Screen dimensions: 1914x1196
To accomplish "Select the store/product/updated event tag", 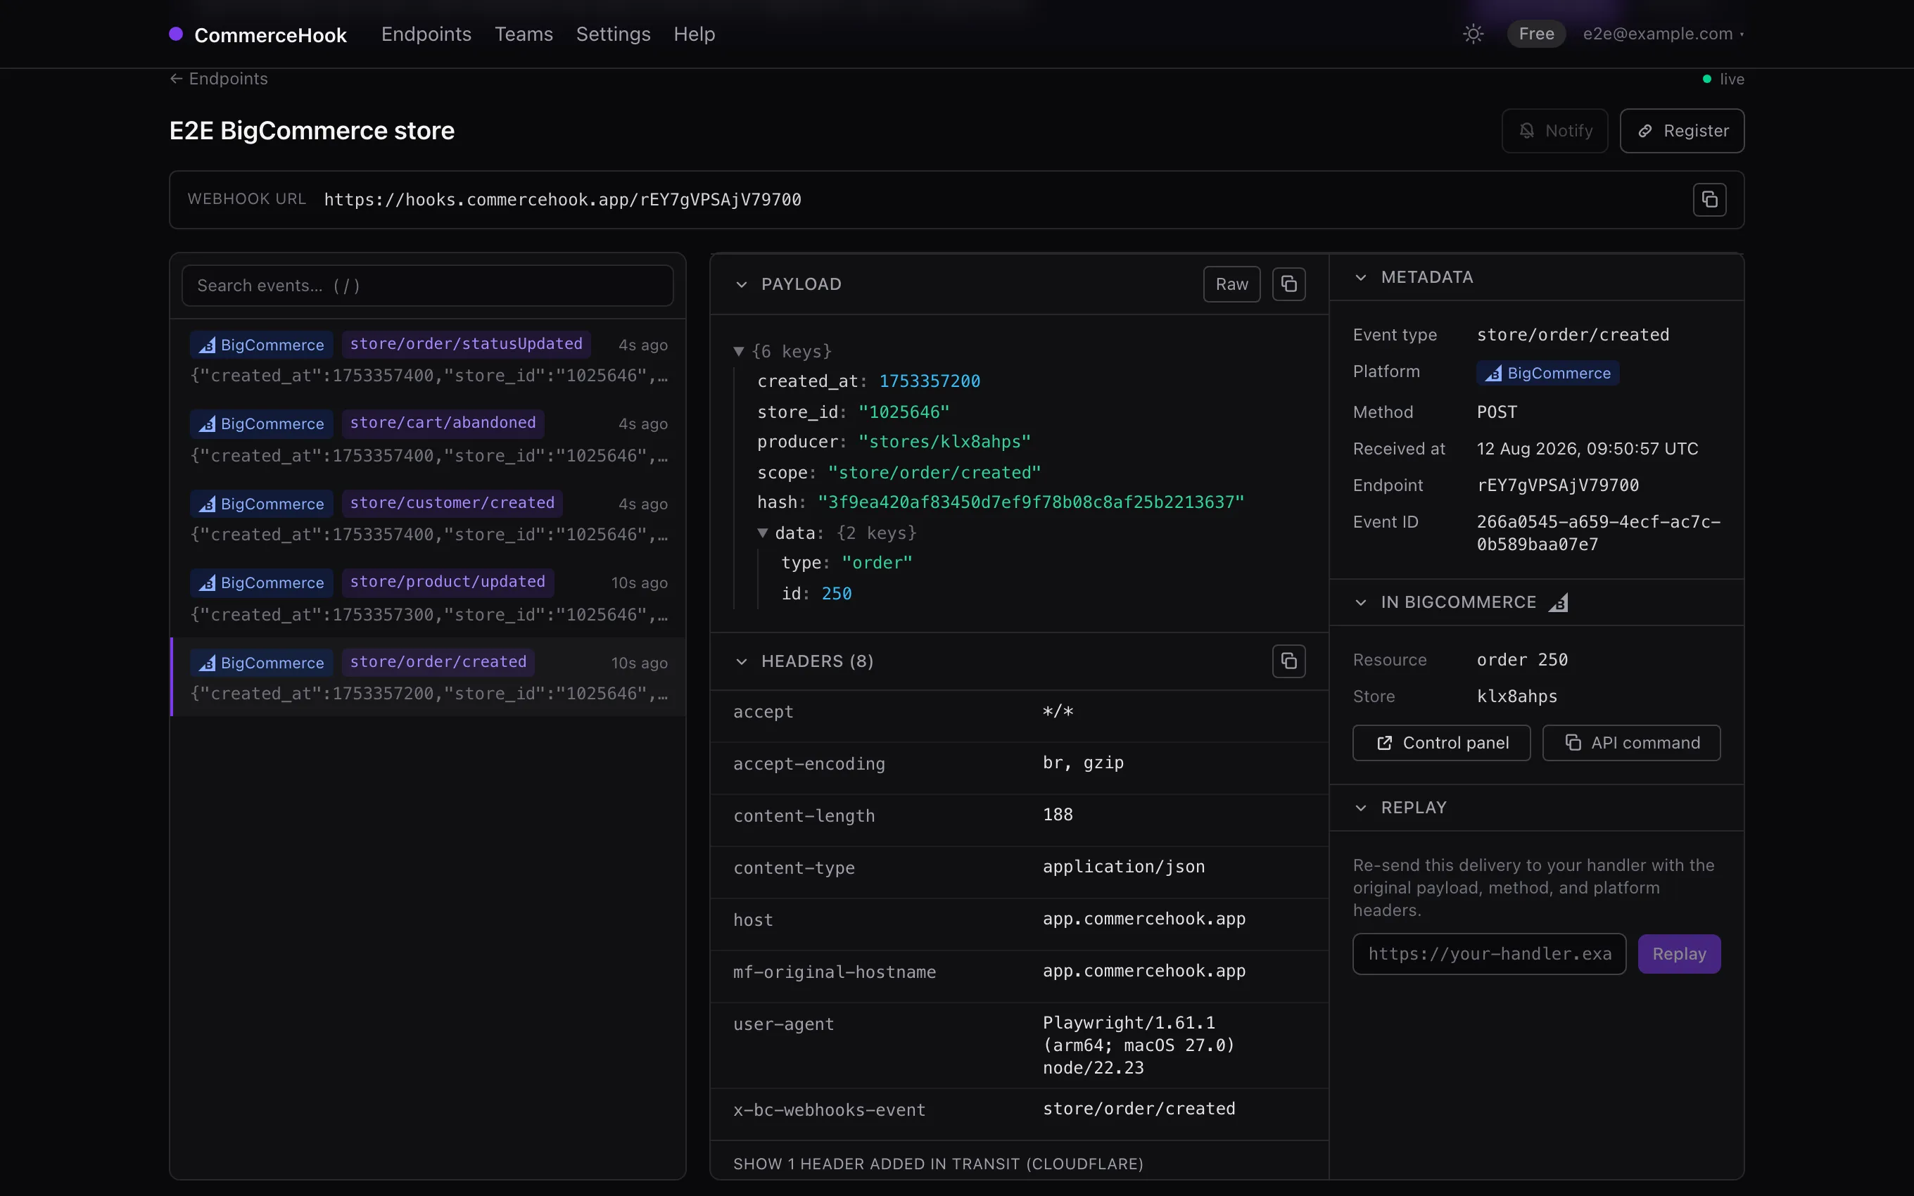I will click(x=448, y=583).
